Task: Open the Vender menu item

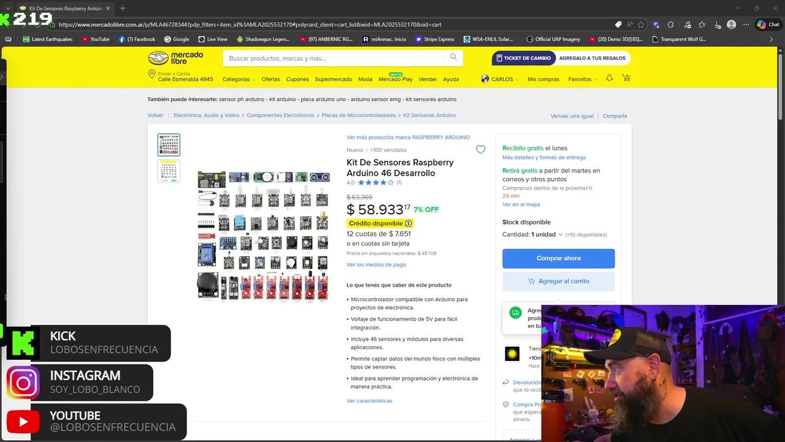Action: (428, 79)
